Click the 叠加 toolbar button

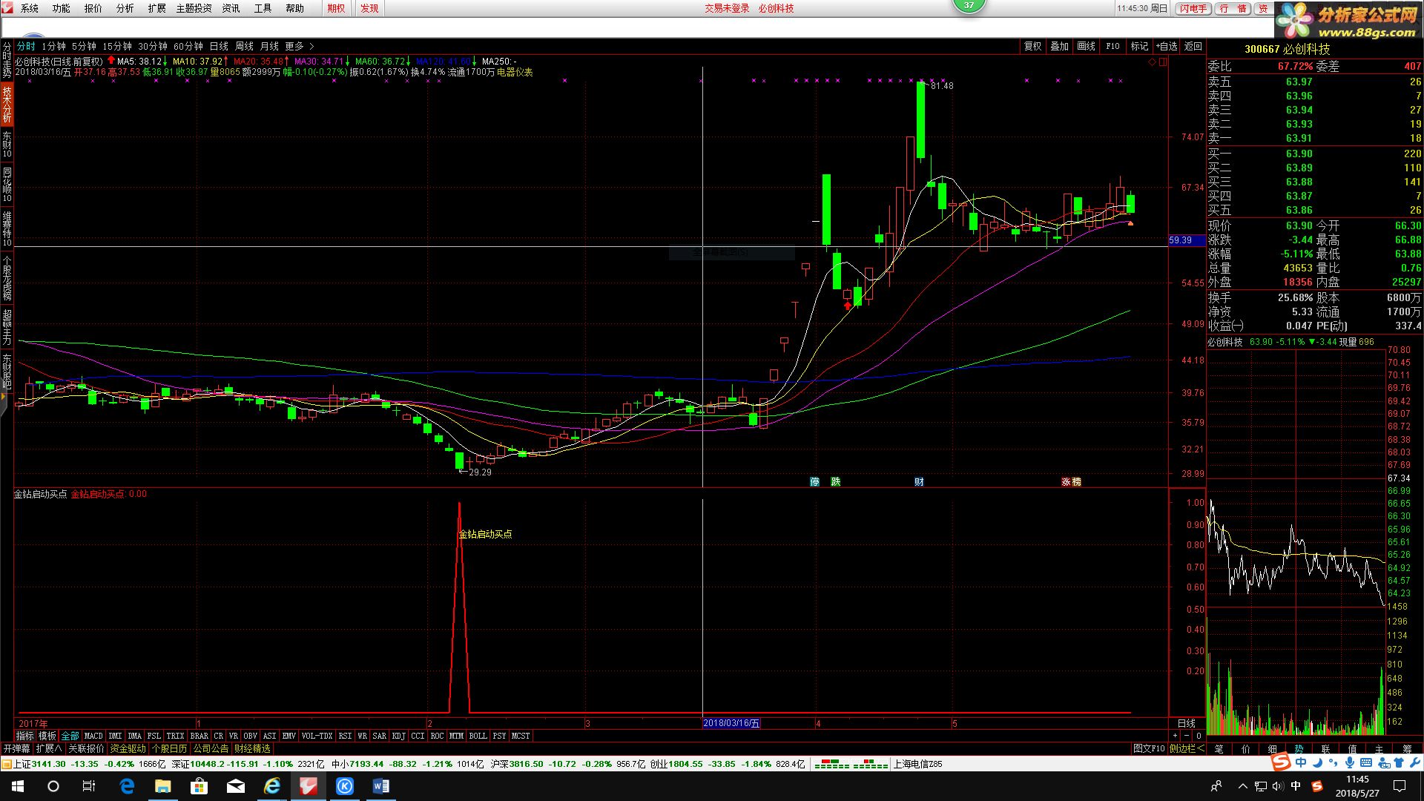tap(1059, 46)
